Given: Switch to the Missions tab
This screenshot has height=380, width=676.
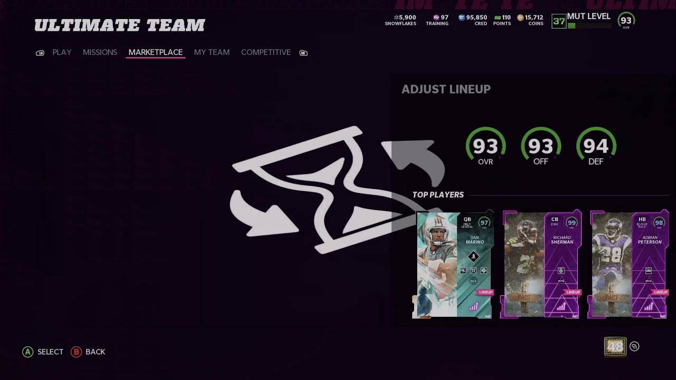Looking at the screenshot, I should coord(100,52).
